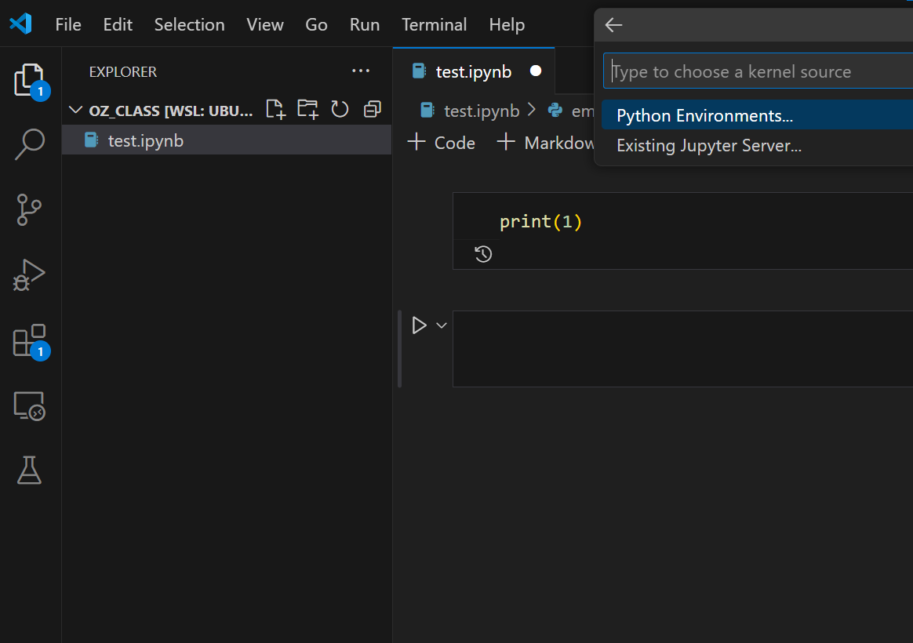The width and height of the screenshot is (913, 643).
Task: Open the Explorer view in activity bar
Action: 29,80
